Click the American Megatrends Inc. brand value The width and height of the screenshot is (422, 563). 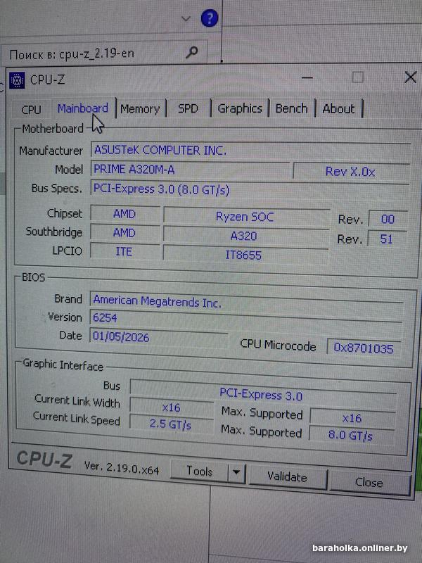(246, 302)
